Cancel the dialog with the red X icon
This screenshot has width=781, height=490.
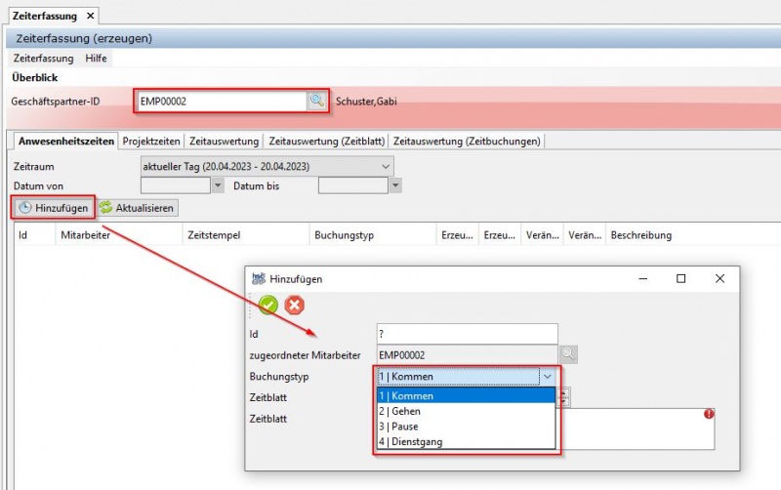click(294, 305)
